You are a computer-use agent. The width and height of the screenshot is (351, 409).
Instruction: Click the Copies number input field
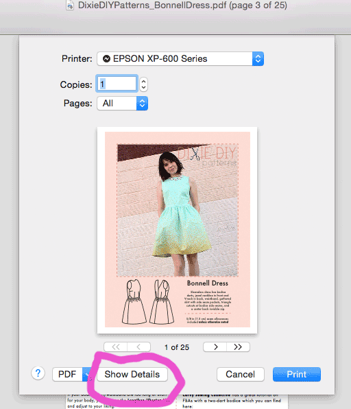117,84
